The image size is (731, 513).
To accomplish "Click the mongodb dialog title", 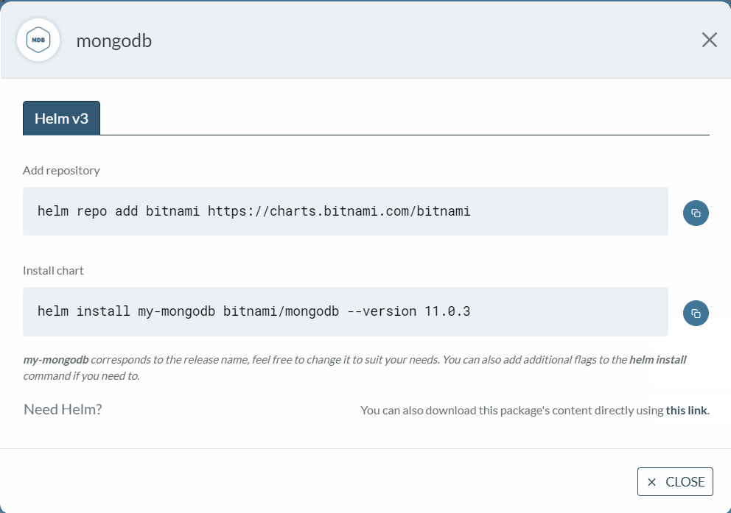I will coord(114,41).
